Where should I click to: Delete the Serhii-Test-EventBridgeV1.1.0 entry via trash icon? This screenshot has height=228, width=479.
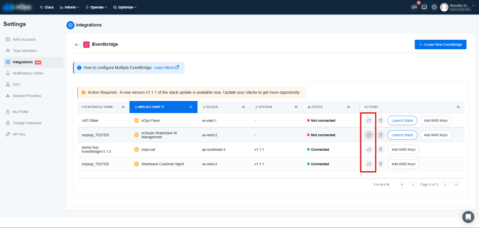tap(380, 149)
